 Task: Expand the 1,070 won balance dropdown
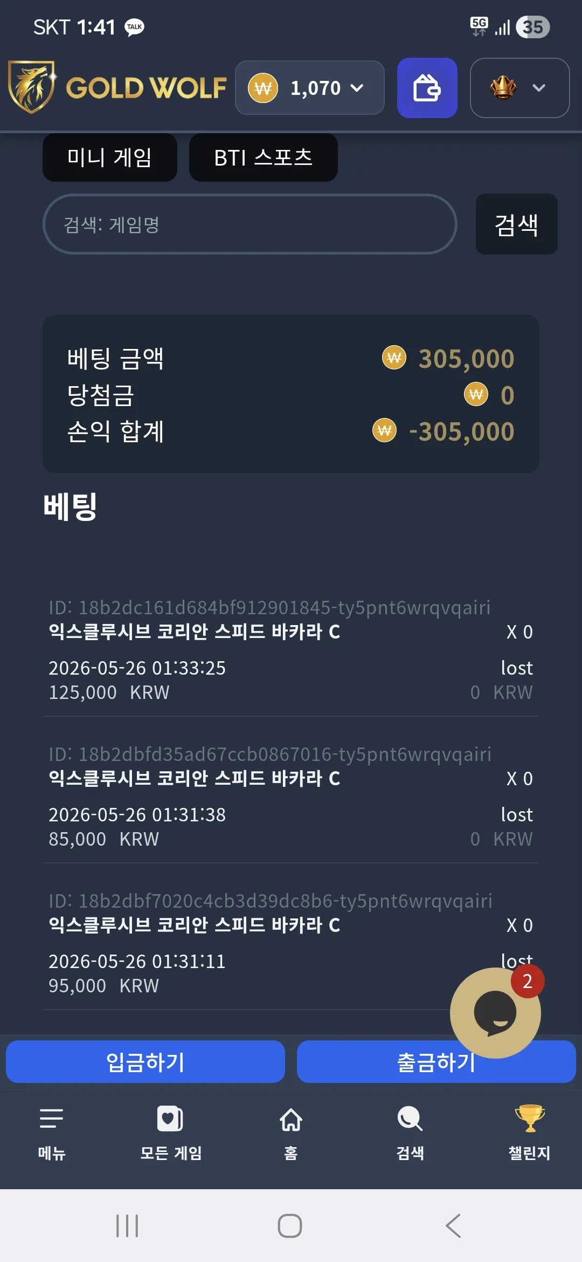310,87
